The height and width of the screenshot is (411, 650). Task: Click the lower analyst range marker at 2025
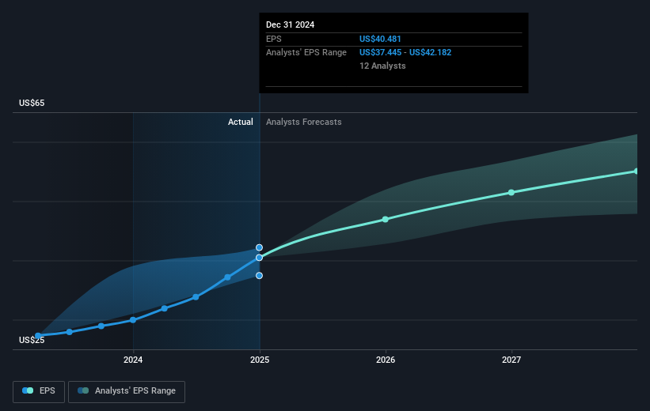coord(259,276)
